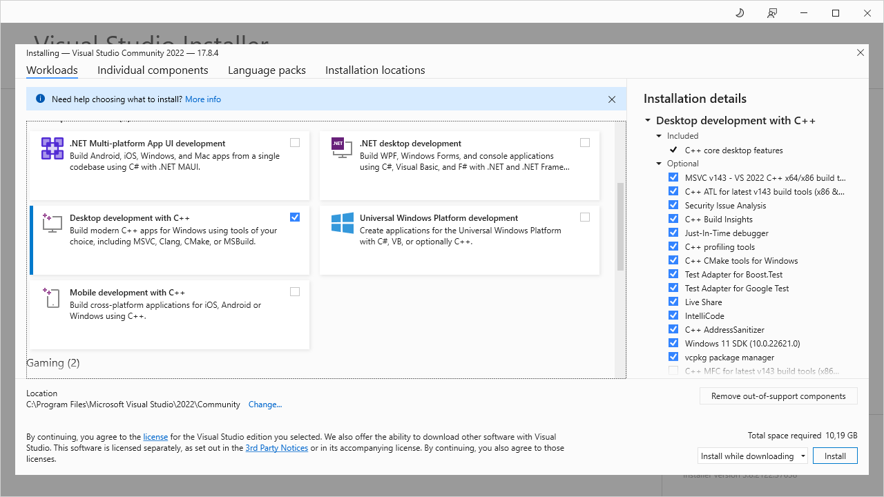Image resolution: width=884 pixels, height=497 pixels.
Task: Open the More info link
Action: [x=202, y=99]
